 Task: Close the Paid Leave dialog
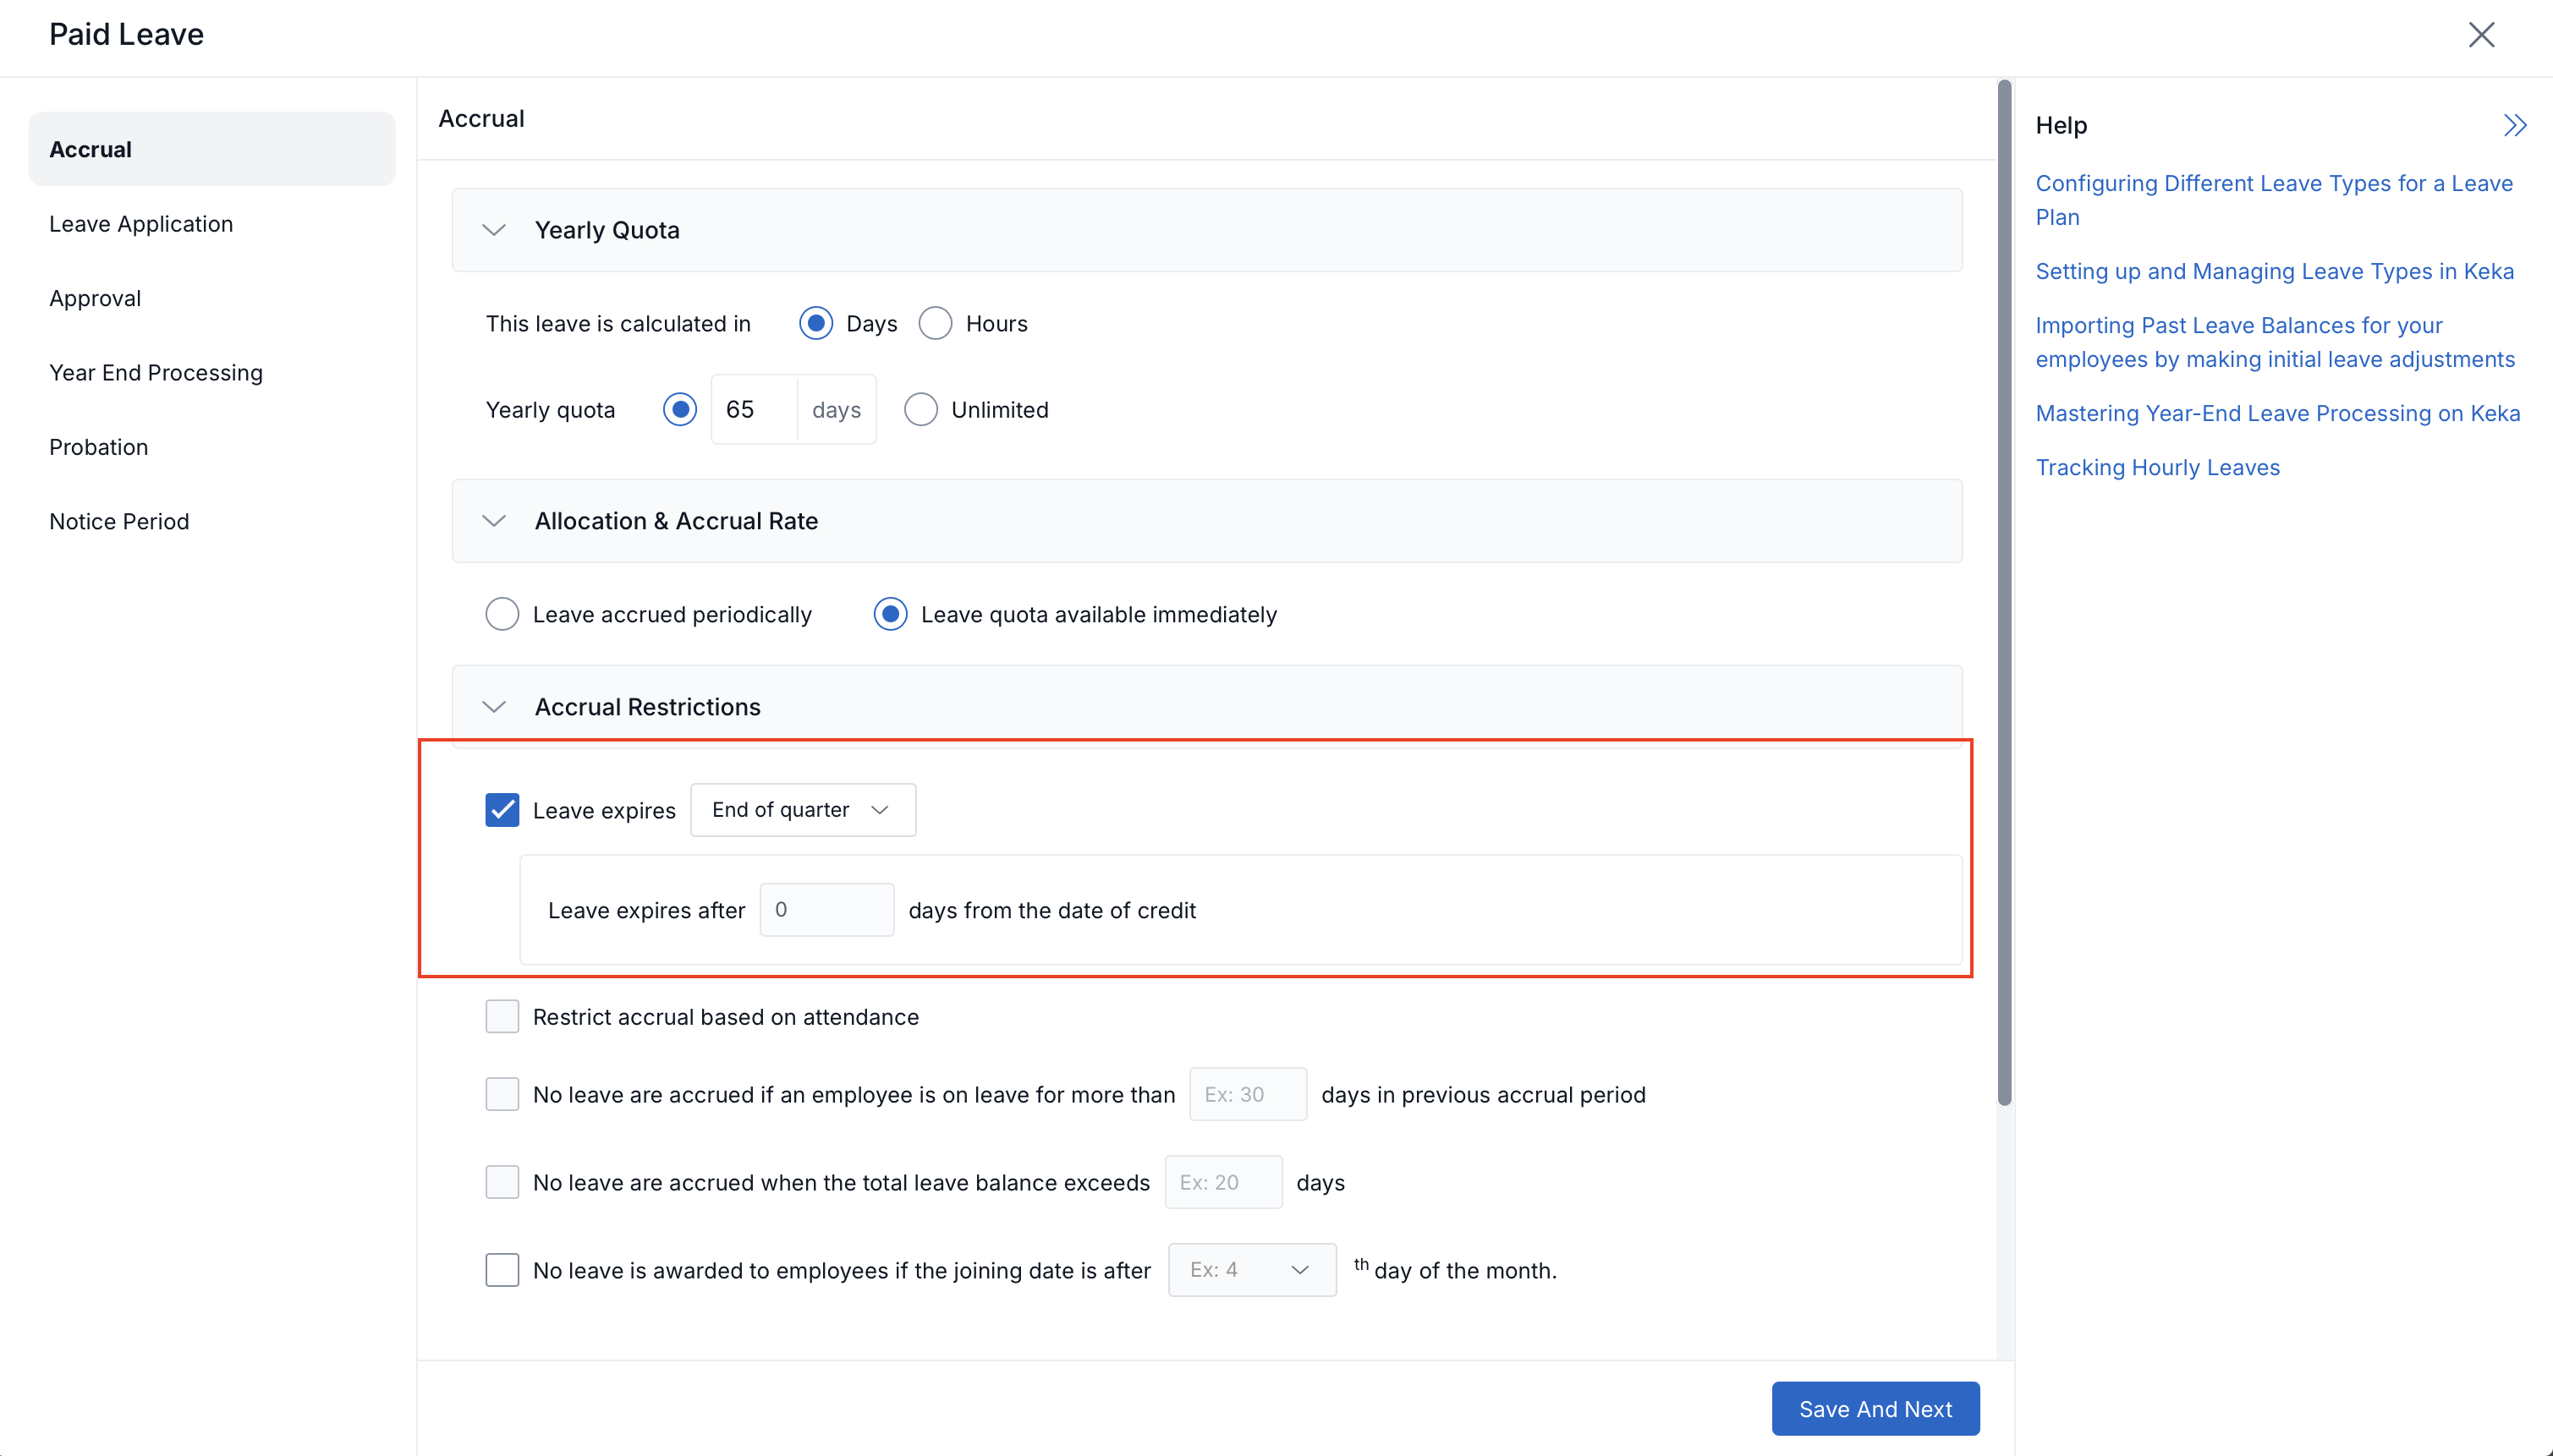[x=2480, y=35]
